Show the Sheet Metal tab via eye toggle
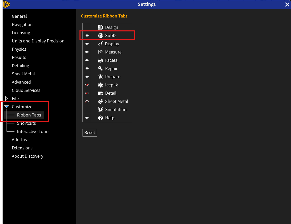291x224 pixels. [x=87, y=101]
